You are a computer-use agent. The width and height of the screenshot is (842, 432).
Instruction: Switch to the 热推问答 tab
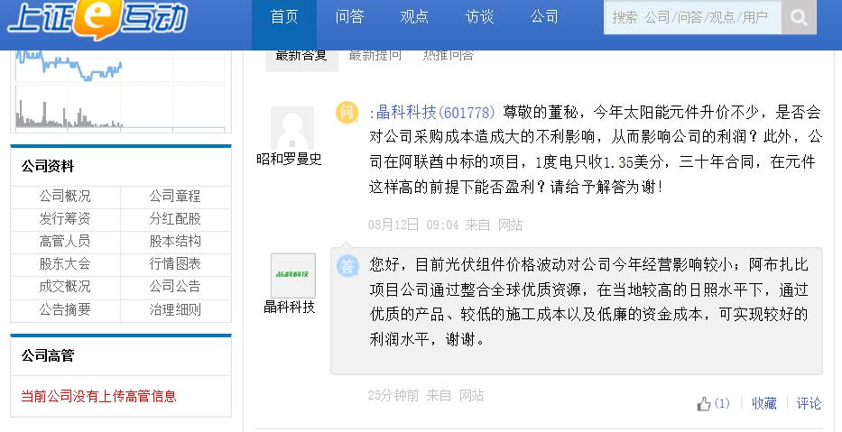pyautogui.click(x=448, y=55)
